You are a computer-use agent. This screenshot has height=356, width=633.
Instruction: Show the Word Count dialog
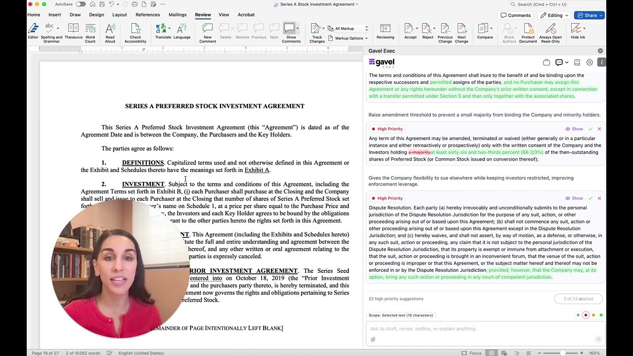[x=90, y=33]
